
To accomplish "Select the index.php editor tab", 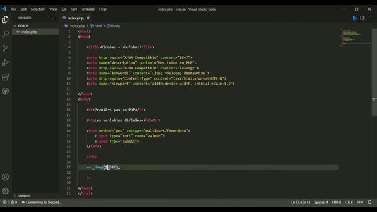I will tap(75, 18).
